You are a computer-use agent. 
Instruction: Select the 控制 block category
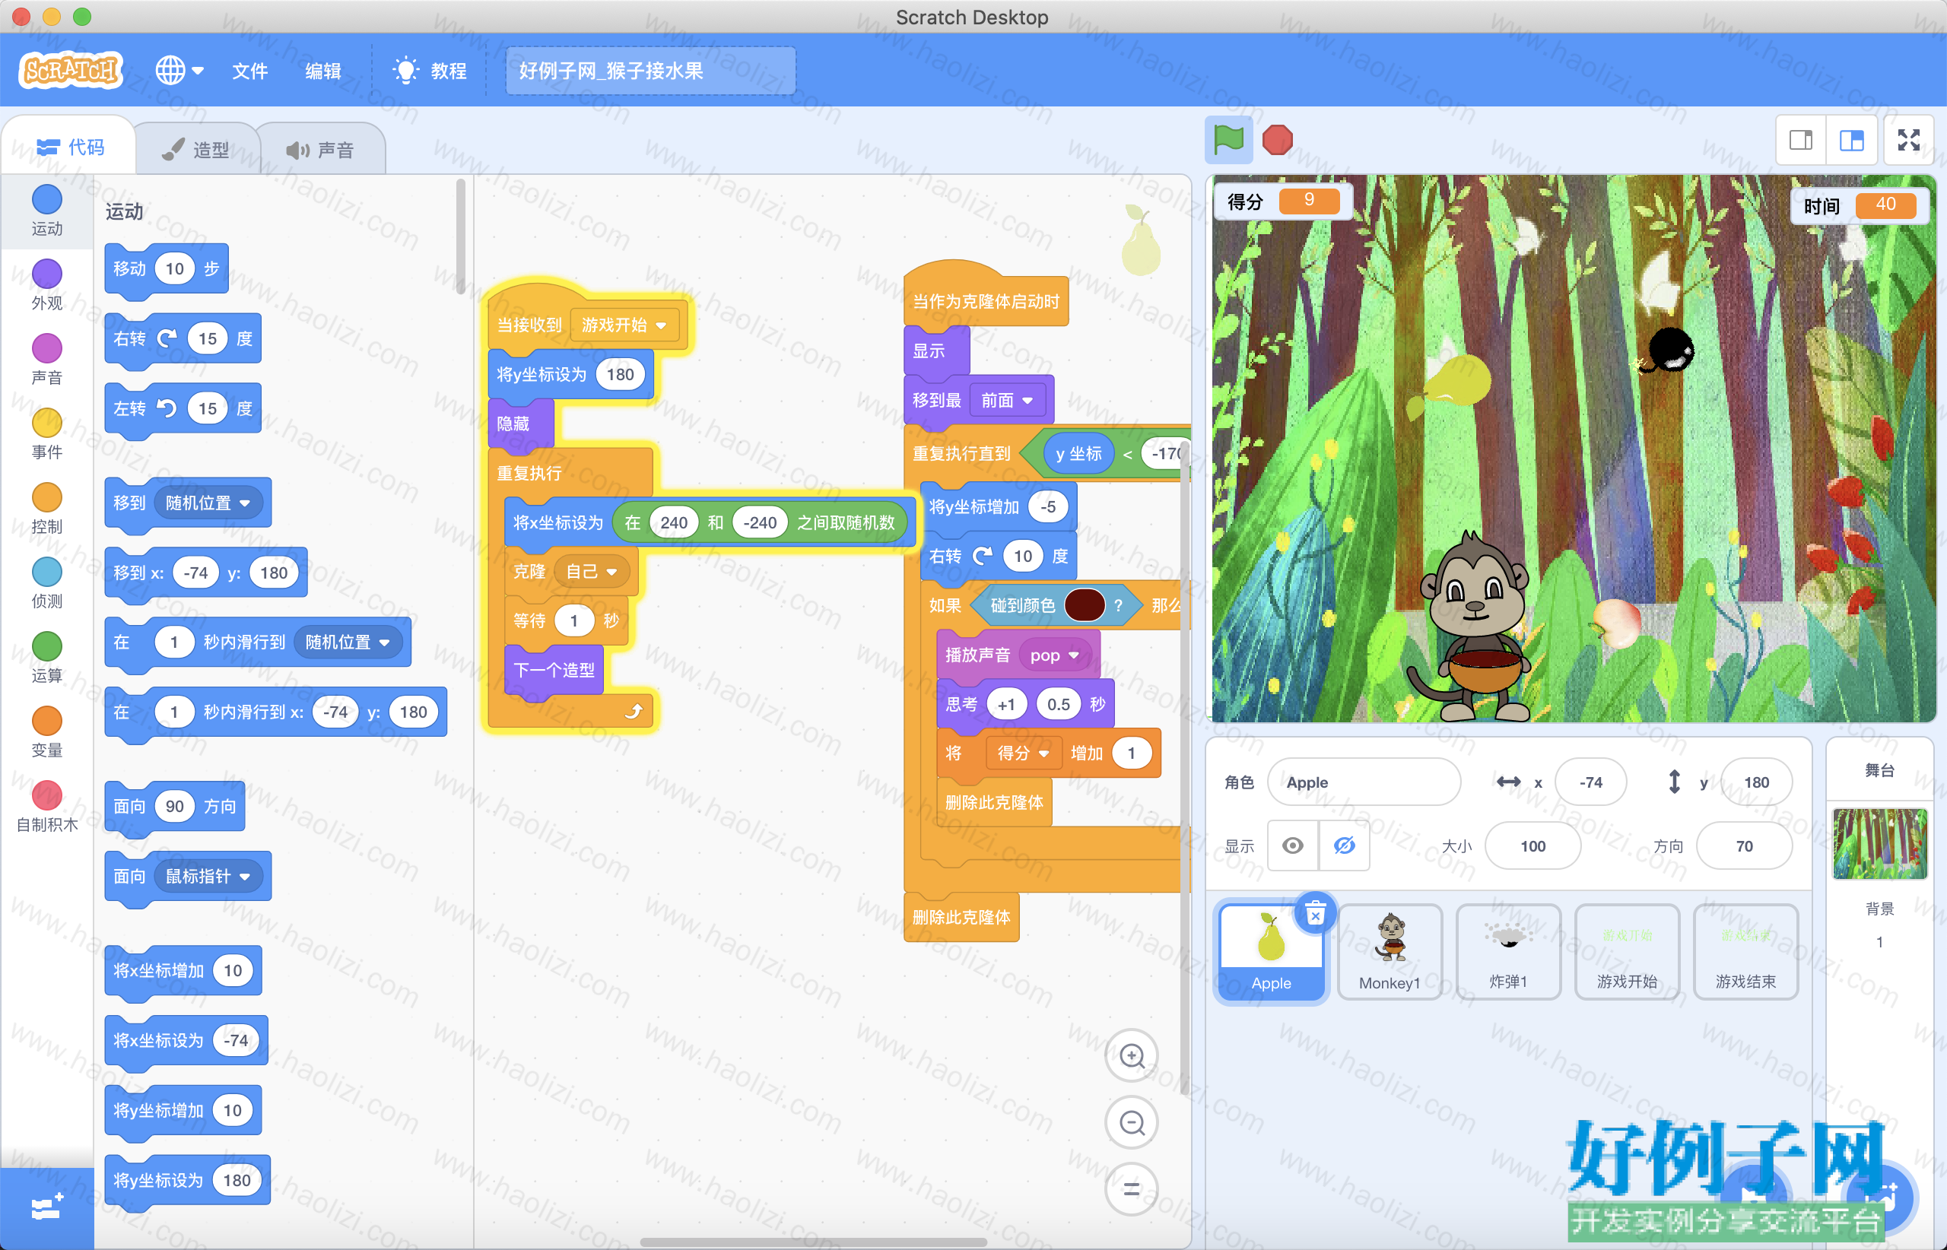pyautogui.click(x=47, y=509)
